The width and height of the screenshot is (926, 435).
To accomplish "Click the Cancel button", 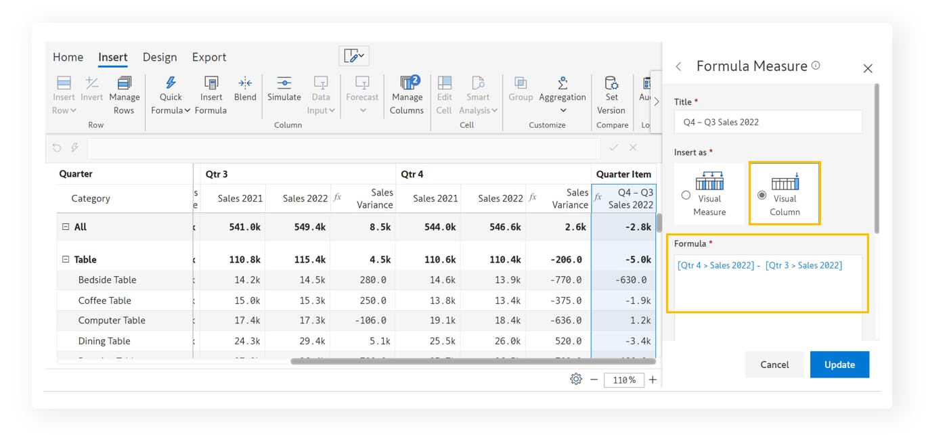I will (x=774, y=365).
